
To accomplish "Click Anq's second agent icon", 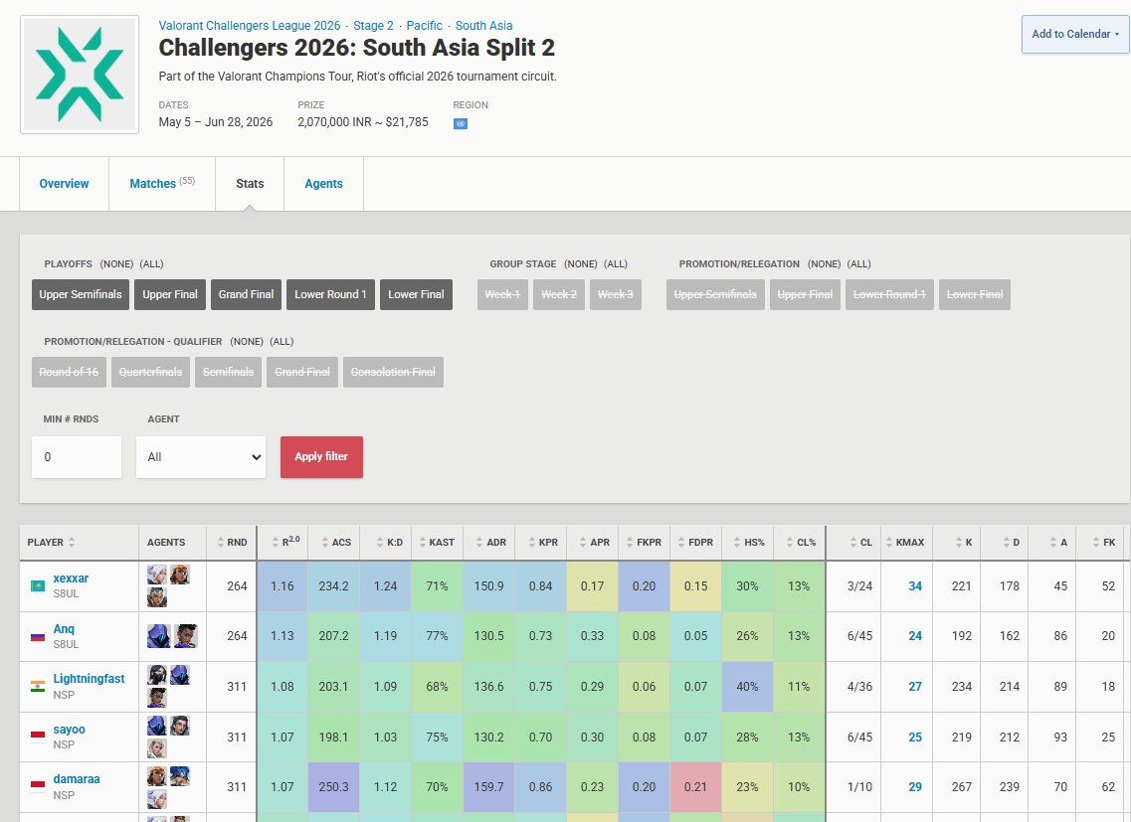I will [x=186, y=636].
